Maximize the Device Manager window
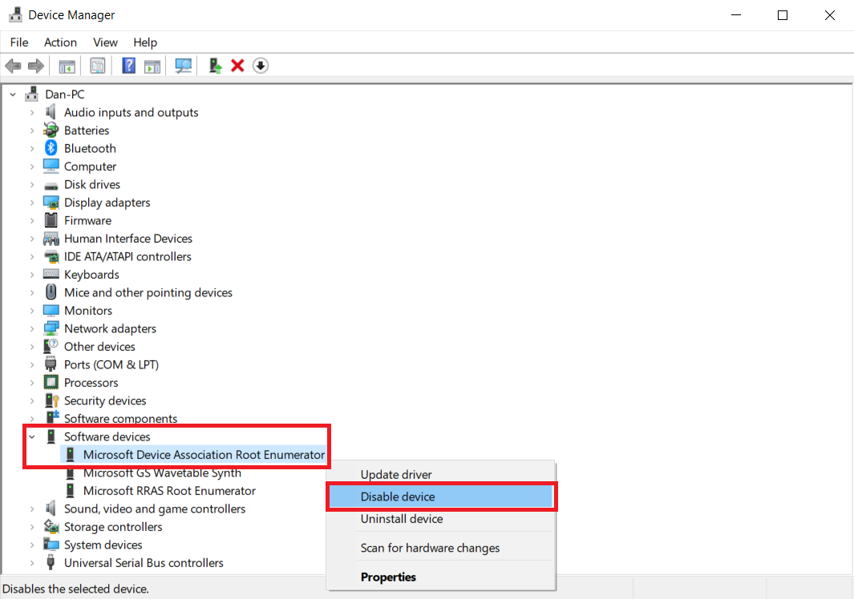 pyautogui.click(x=783, y=15)
